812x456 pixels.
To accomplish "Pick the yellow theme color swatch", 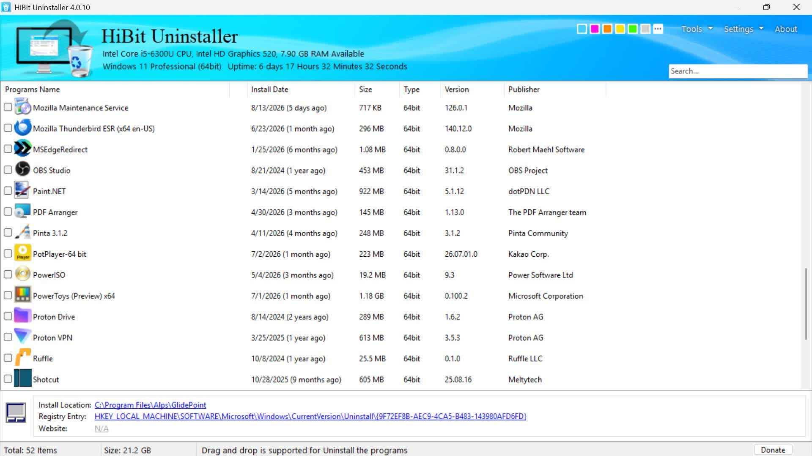I will pos(620,29).
